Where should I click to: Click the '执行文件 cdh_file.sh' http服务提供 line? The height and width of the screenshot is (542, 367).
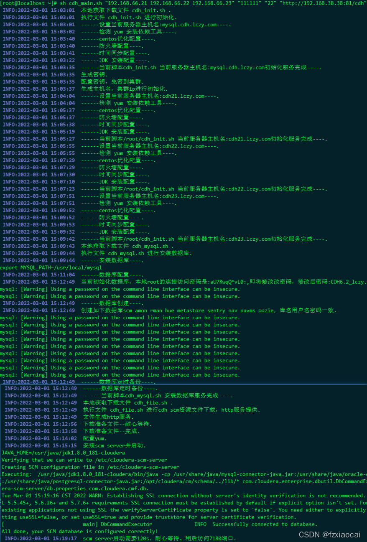[x=133, y=410]
